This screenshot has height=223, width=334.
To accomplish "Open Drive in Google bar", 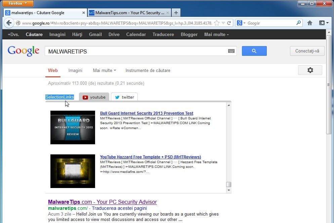I will tap(114, 35).
